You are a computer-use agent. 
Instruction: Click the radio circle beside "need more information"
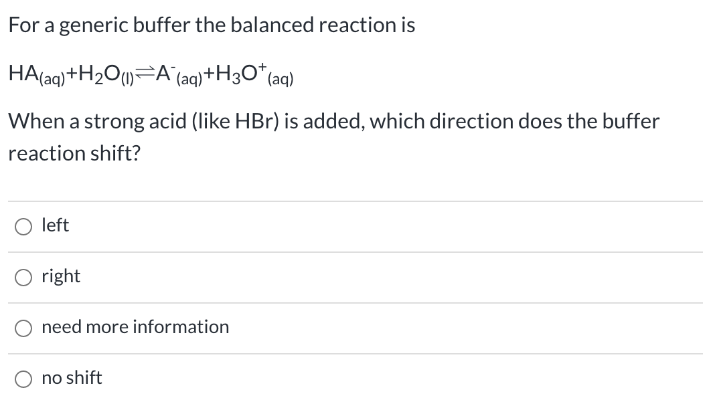tap(23, 328)
